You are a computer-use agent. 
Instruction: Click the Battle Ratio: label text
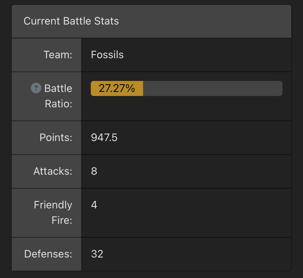58,96
